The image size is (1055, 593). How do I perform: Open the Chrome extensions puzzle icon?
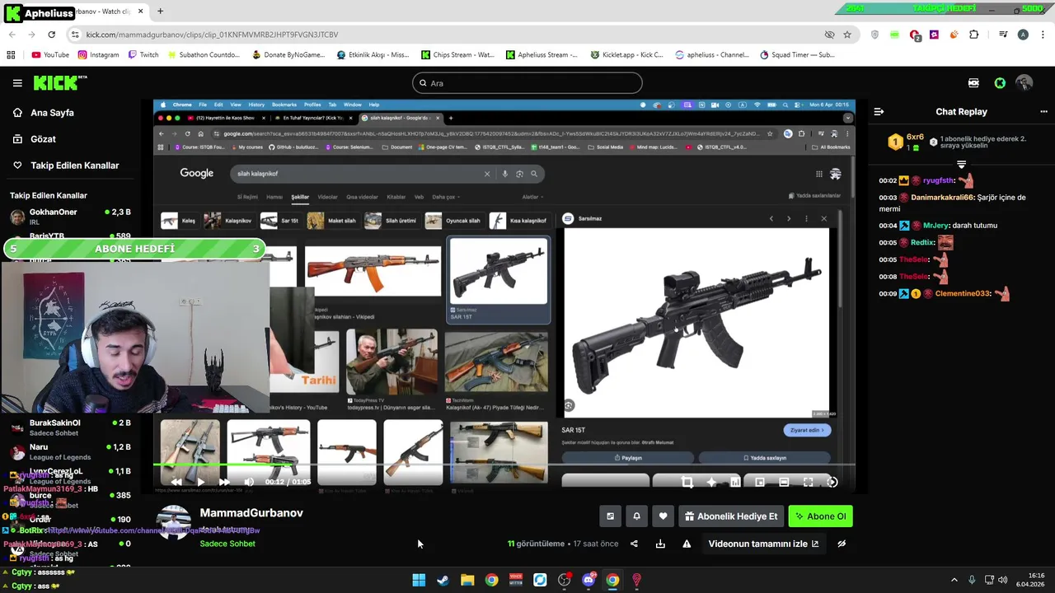(974, 35)
